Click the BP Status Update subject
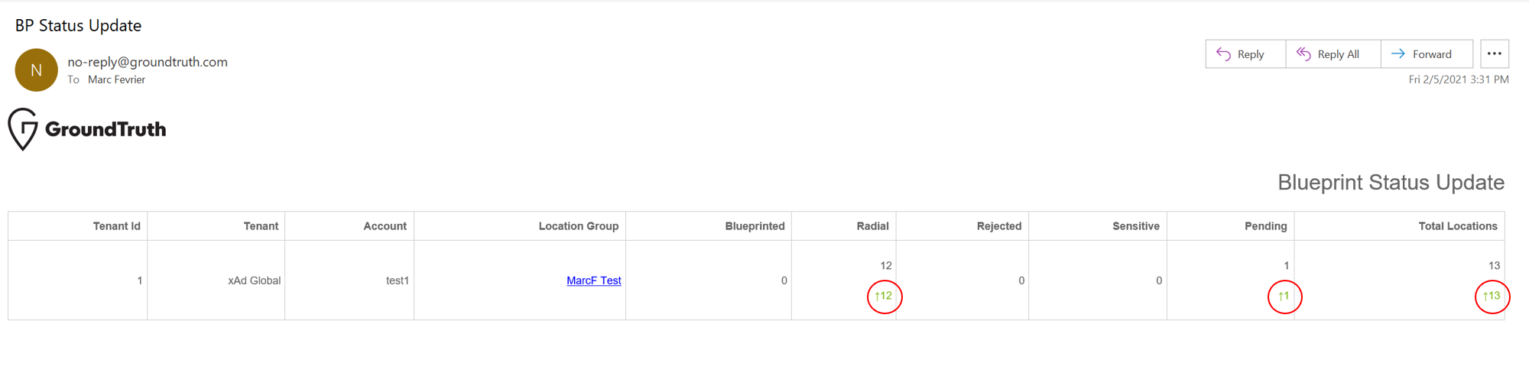 tap(79, 25)
